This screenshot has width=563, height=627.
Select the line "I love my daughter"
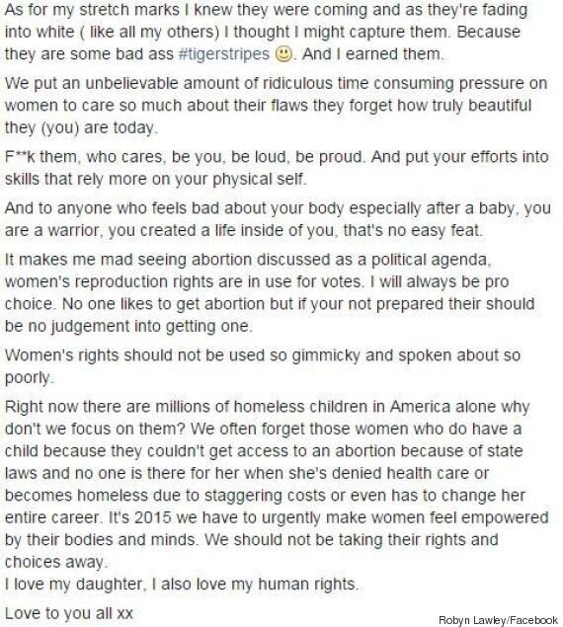click(x=73, y=585)
